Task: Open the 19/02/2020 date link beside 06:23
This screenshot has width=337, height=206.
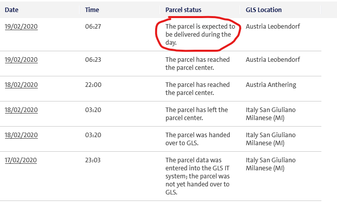Action: (21, 59)
